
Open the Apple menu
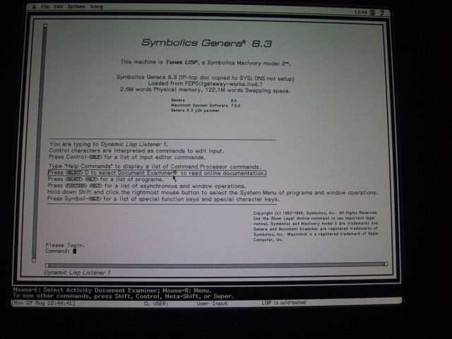click(35, 6)
